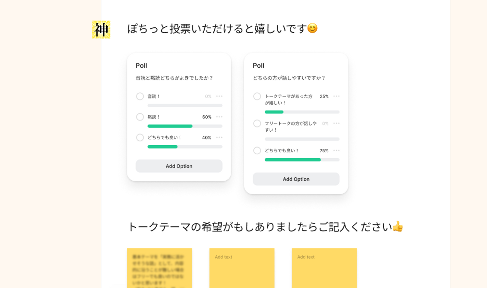Screen dimensions: 487x288
Task: Open more options for 40% どちらでも良い！
Action: [219, 137]
